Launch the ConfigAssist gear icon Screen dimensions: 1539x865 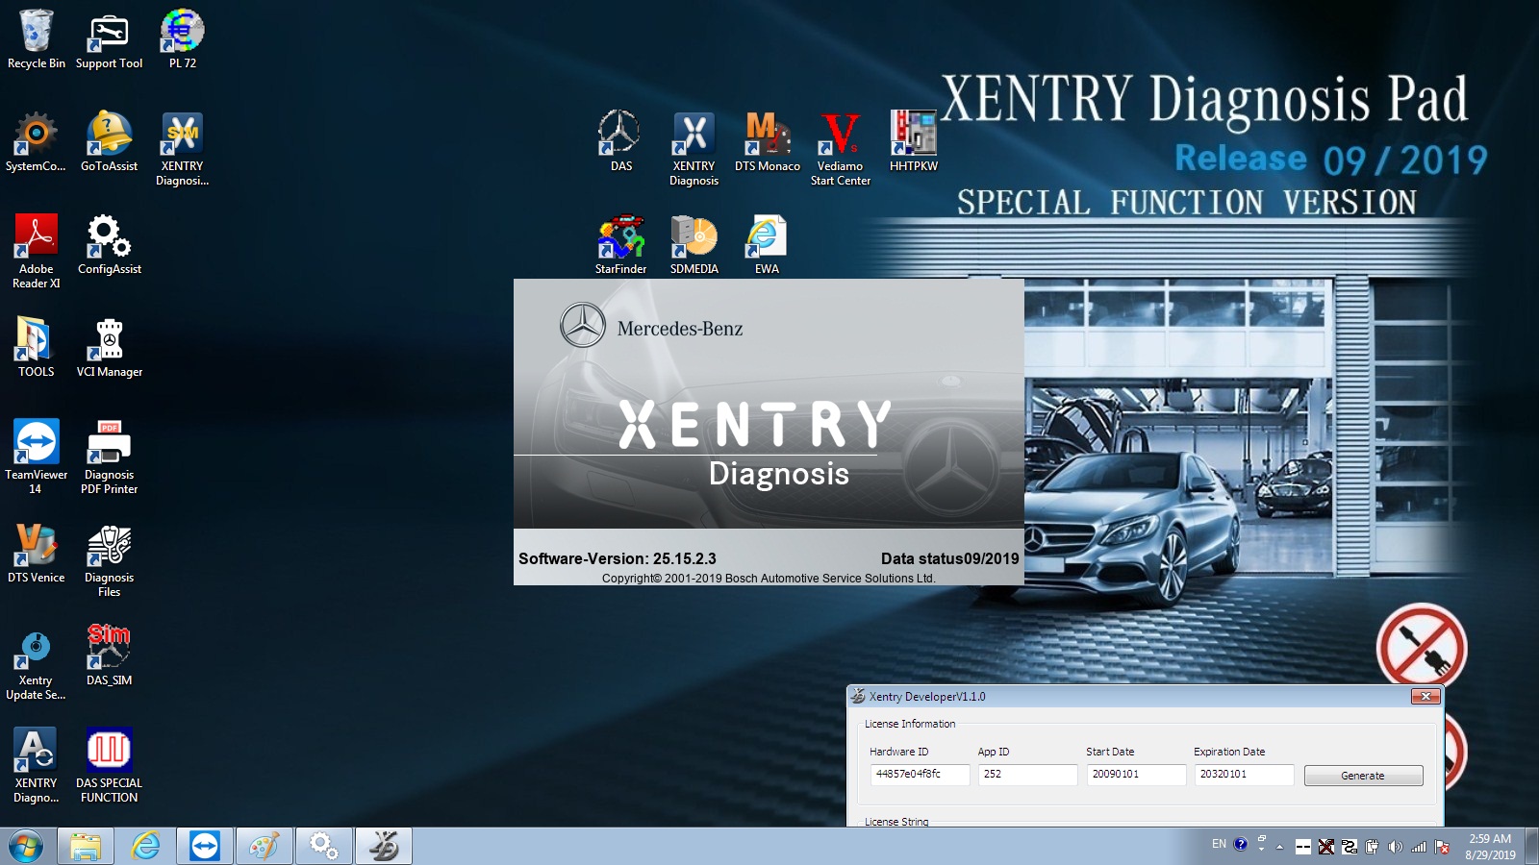pos(109,244)
